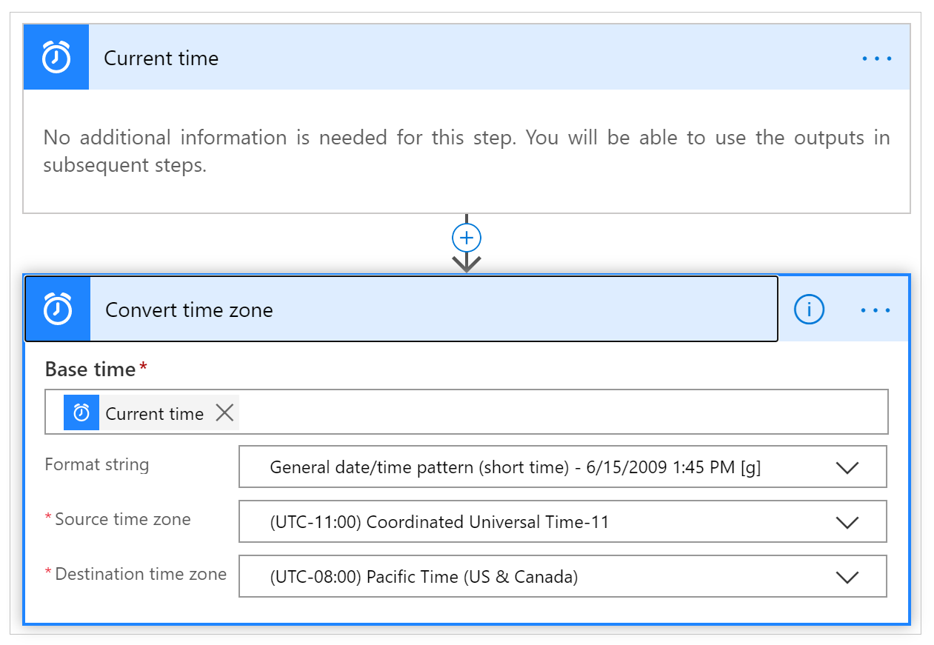Screen dimensions: 934x645
Task: Click the Current time header title
Action: click(161, 58)
